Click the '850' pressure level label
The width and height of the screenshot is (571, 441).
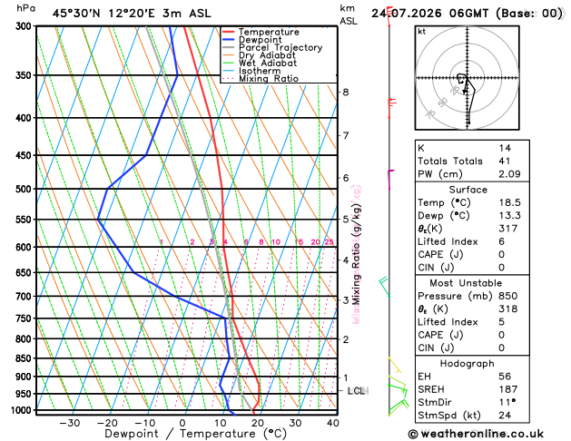pos(25,358)
